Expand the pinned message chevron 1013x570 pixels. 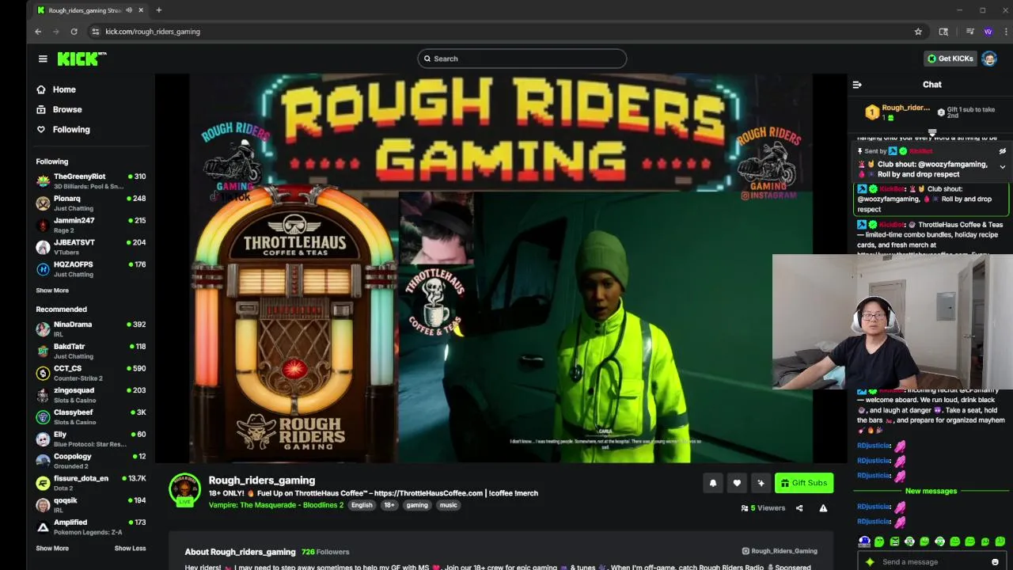1002,167
